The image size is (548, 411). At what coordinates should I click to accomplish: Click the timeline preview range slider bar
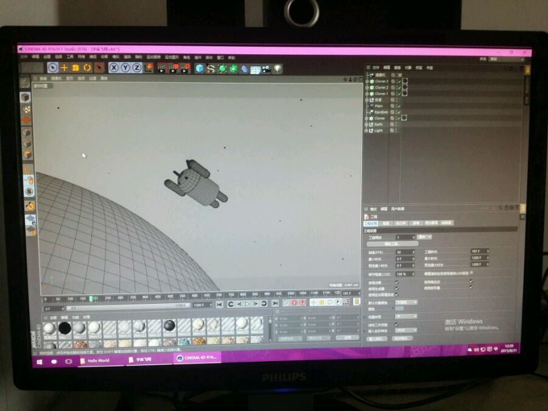[x=128, y=307]
